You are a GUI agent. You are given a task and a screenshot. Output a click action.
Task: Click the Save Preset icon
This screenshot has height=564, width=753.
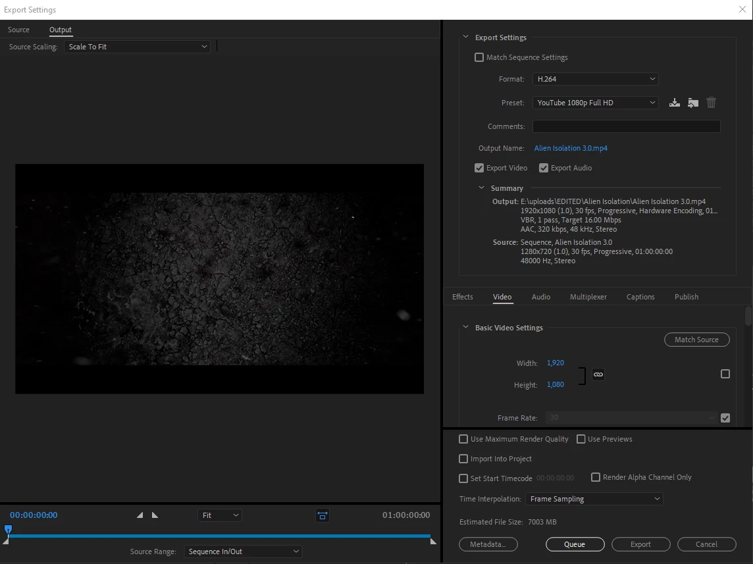(x=674, y=103)
